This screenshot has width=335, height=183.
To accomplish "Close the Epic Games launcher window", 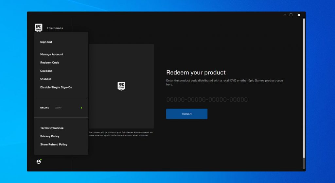I will [x=299, y=15].
